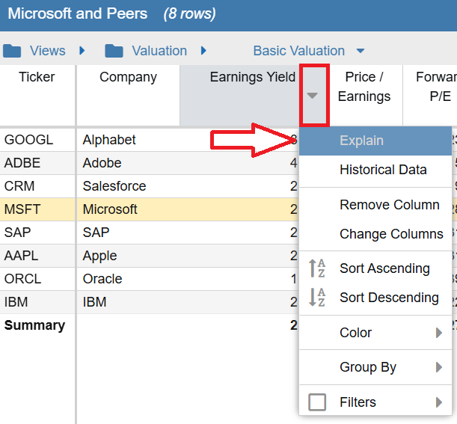Viewport: 457px width, 424px height.
Task: Open the Views folder icon
Action: click(12, 51)
